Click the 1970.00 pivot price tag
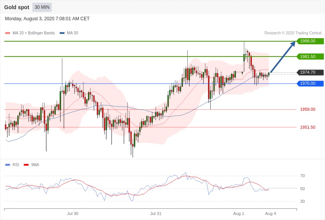The image size is (325, 220). click(x=310, y=83)
